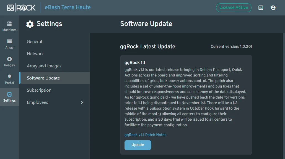The width and height of the screenshot is (285, 159).
Task: Click the ggRock logo
Action: point(21,8)
